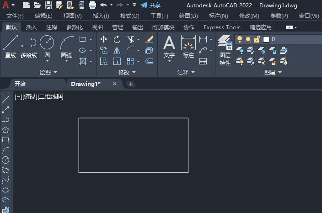Select Rectangle in left vertical toolbar

(x=5, y=140)
